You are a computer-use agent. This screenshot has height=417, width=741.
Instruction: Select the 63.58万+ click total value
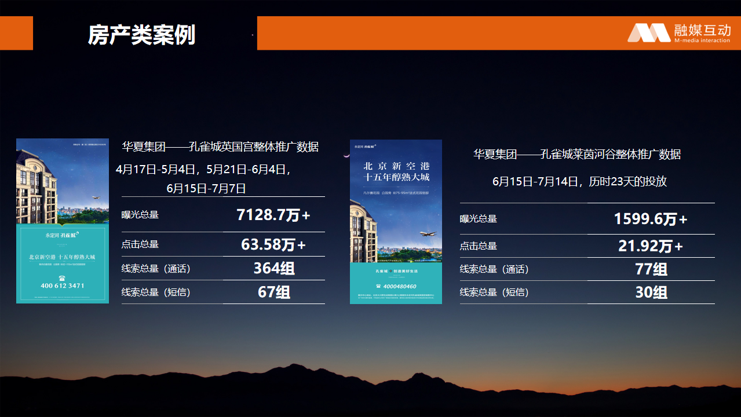pyautogui.click(x=273, y=244)
